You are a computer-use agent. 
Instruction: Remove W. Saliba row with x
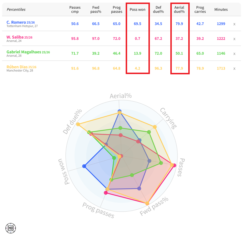234,39
